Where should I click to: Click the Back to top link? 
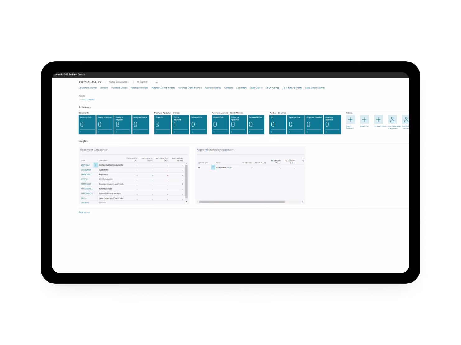84,213
